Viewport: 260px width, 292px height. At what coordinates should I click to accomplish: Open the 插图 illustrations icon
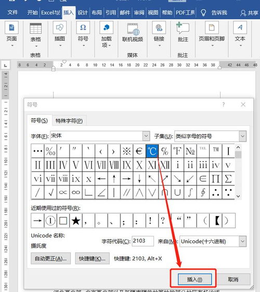coord(59,28)
